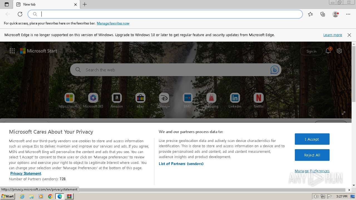Launch Internet Explorer from taskbar
356x200 pixels.
pos(22,196)
